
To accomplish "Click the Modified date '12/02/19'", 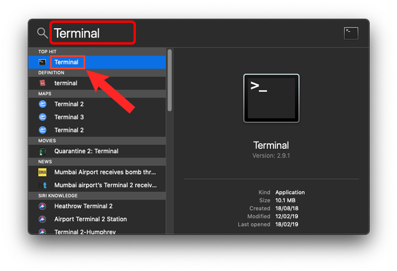I will pos(286,216).
